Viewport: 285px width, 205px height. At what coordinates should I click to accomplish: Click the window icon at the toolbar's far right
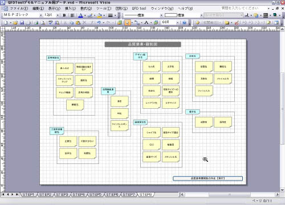276,23
